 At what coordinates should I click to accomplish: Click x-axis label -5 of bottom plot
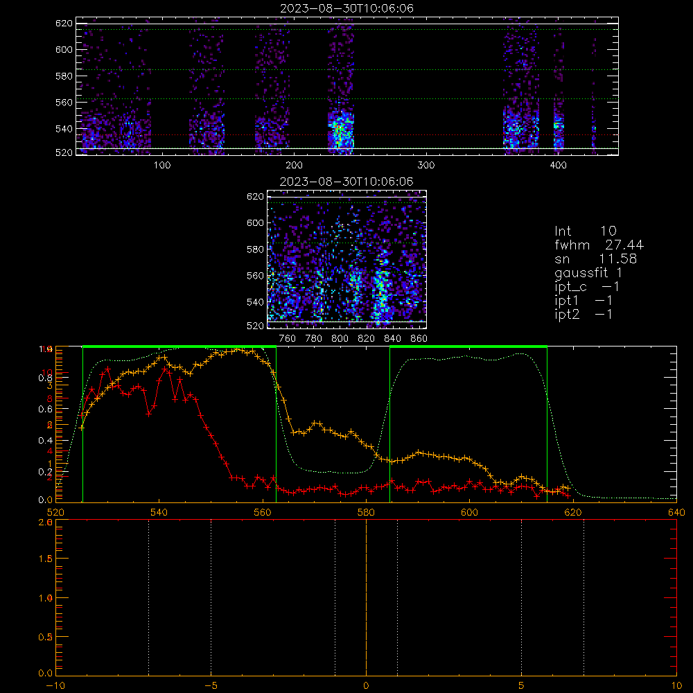point(211,686)
